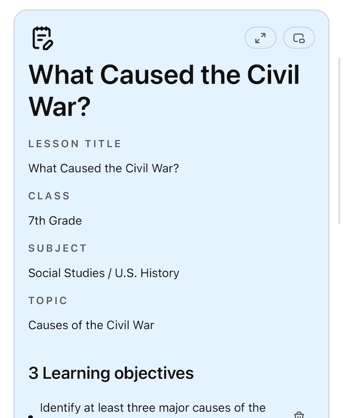Delete the first learning objective
Viewport: 343px width, 418px height.
click(299, 415)
